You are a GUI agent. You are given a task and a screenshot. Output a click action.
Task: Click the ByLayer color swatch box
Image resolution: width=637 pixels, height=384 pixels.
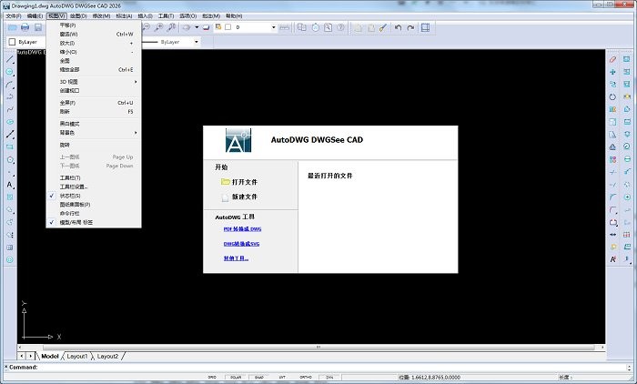[12, 42]
